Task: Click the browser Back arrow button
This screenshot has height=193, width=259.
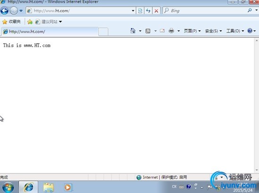Action: (x=4, y=11)
